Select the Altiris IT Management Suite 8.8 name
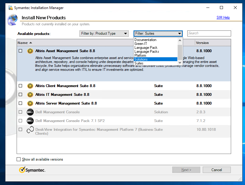Screen dimensions: 245x185 (62, 94)
